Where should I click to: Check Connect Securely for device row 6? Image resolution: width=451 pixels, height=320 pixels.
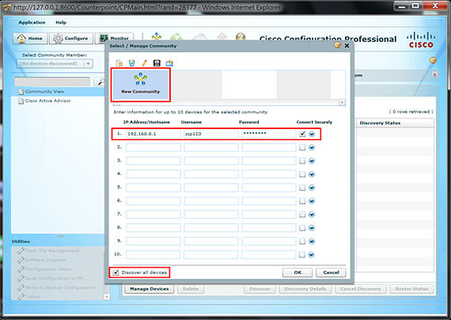pyautogui.click(x=302, y=201)
